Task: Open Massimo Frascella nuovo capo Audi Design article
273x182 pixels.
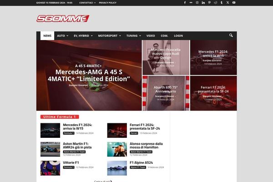Action: 166,54
